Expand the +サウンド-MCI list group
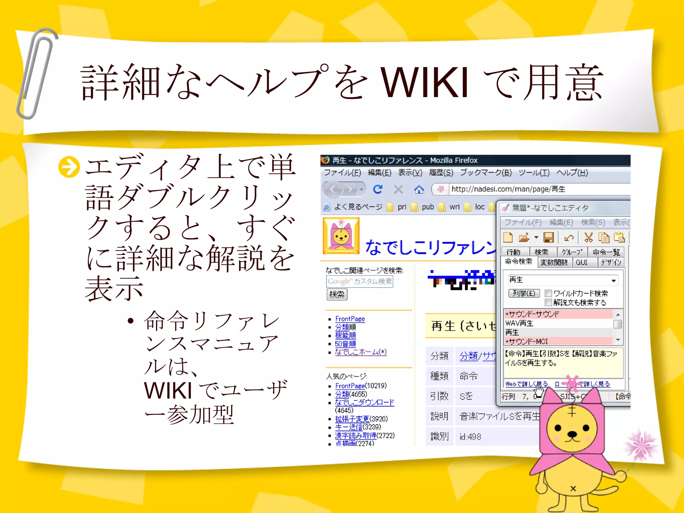This screenshot has height=513, width=684. click(558, 341)
